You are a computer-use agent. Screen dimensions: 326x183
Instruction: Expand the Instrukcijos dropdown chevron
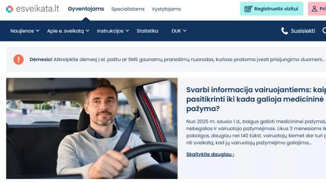(x=127, y=31)
